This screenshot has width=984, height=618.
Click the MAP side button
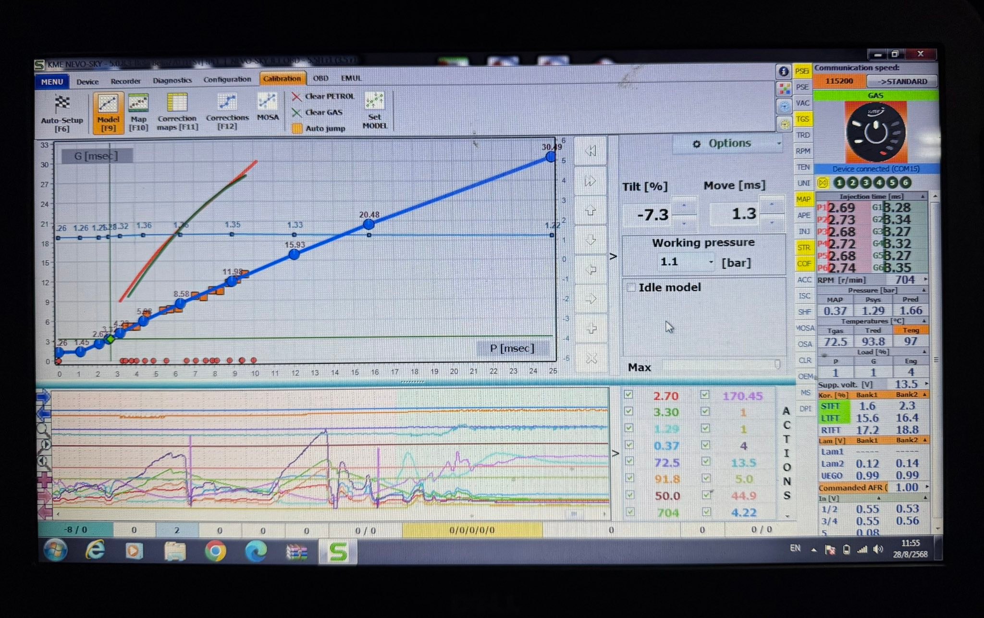(803, 199)
